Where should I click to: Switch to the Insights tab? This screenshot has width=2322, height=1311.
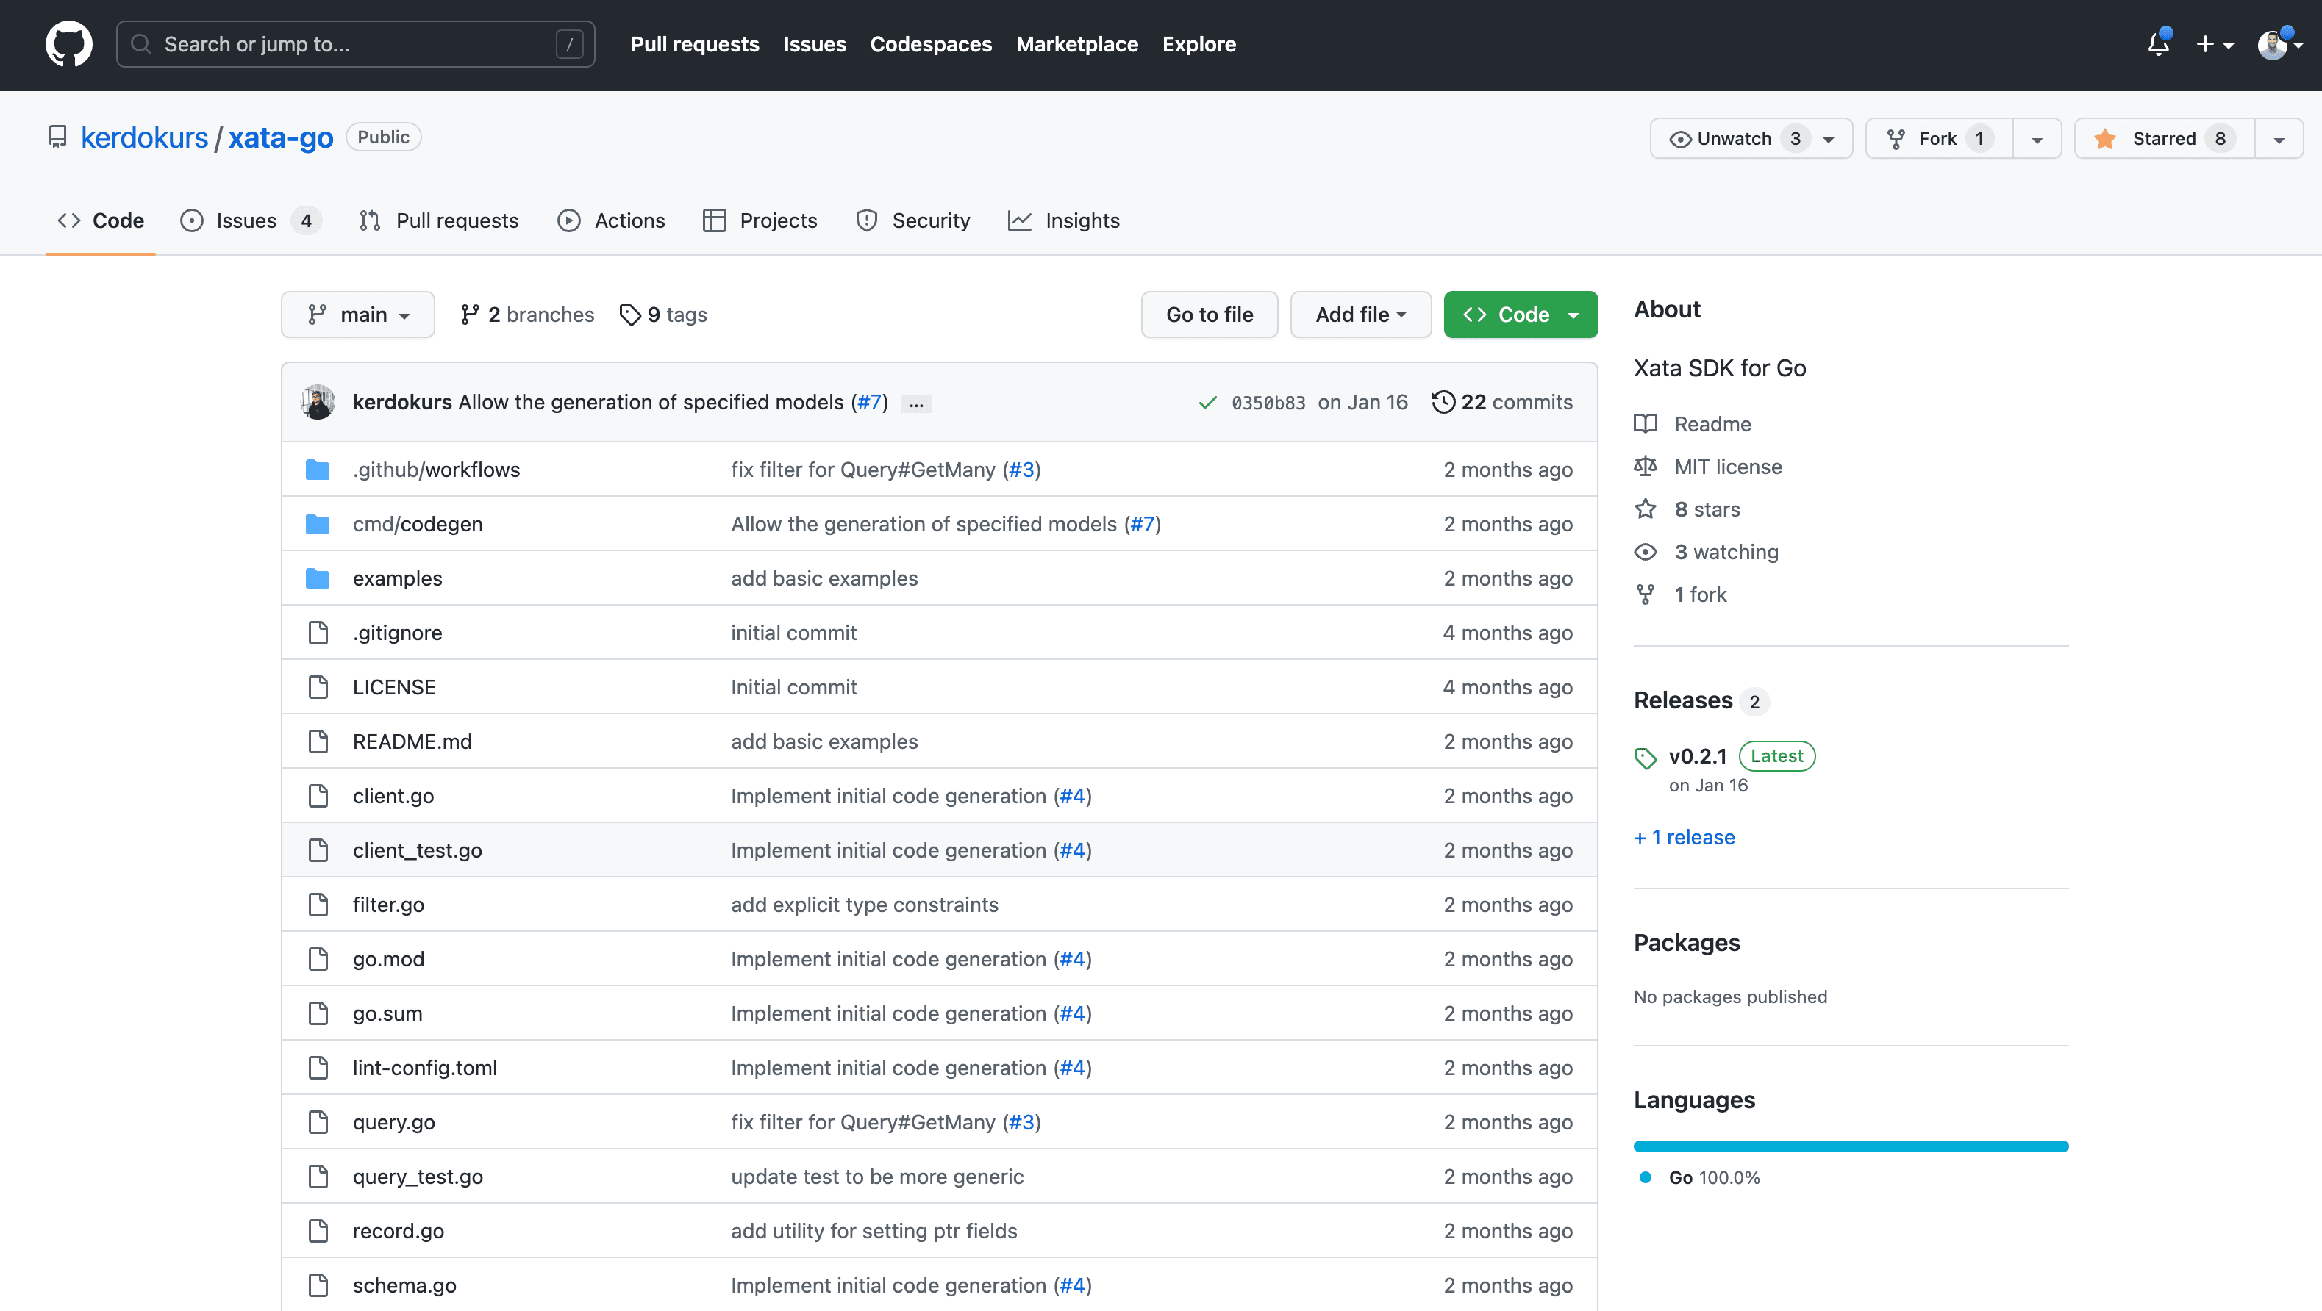pyautogui.click(x=1064, y=220)
